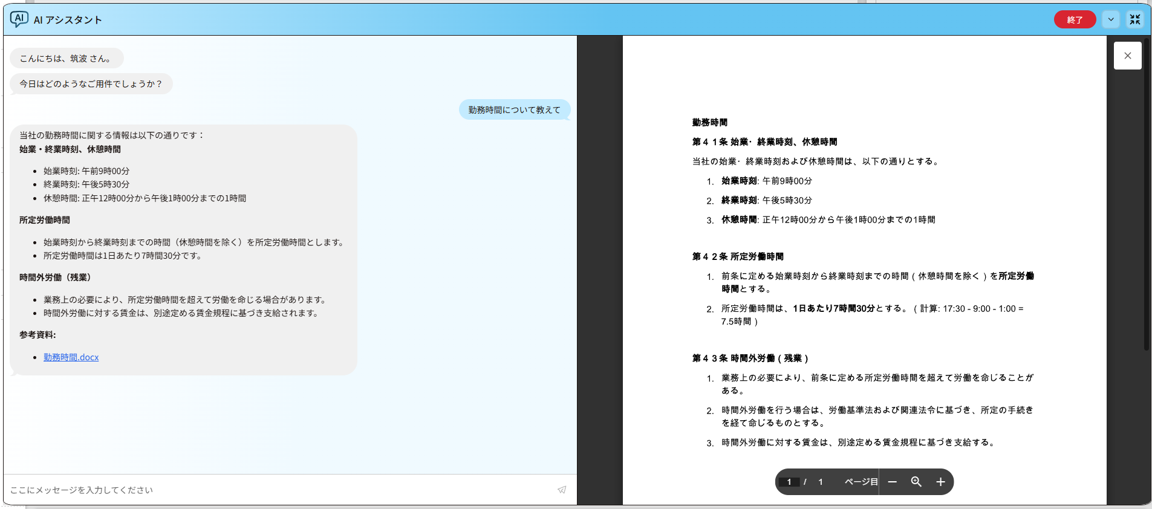The height and width of the screenshot is (509, 1152).
Task: Click the 第４３条 時間外労働 heading in document
Action: click(750, 358)
